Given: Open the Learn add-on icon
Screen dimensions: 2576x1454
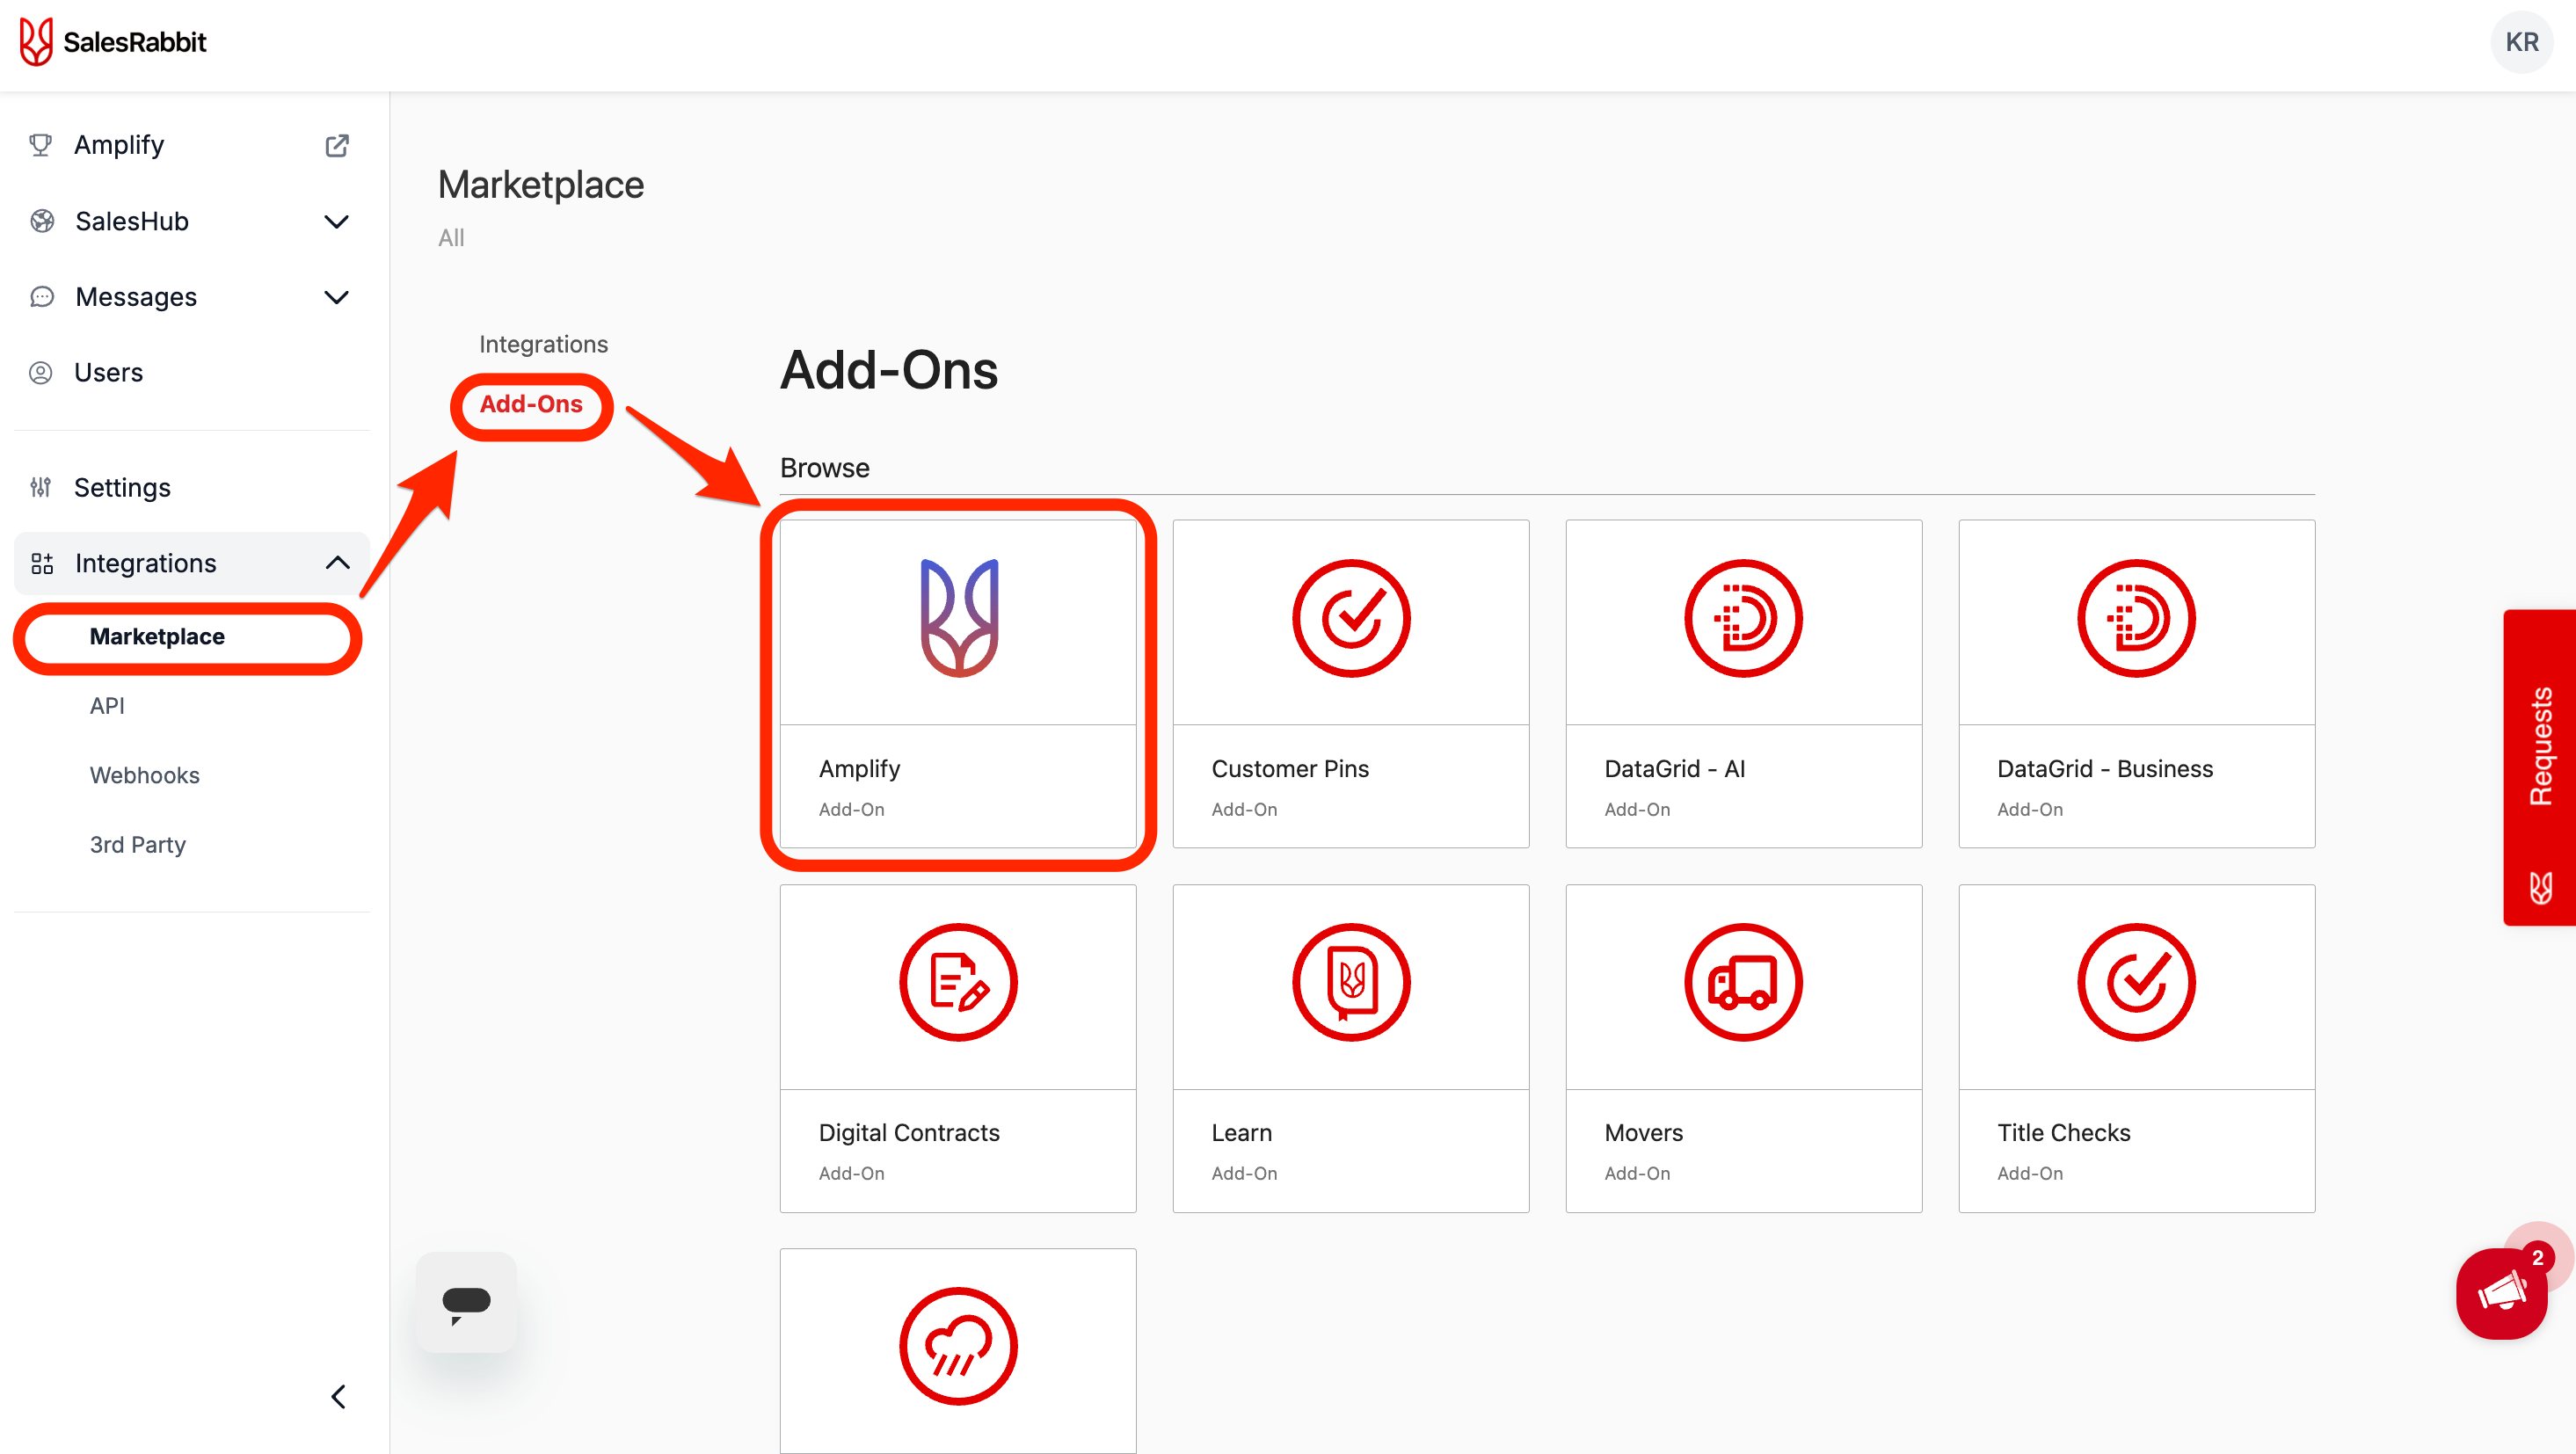Looking at the screenshot, I should pyautogui.click(x=1350, y=983).
